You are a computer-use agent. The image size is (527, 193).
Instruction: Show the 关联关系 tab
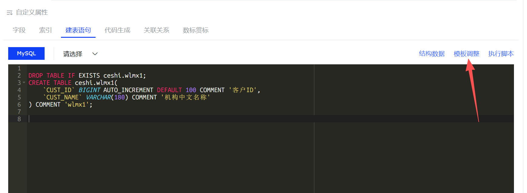coord(157,30)
